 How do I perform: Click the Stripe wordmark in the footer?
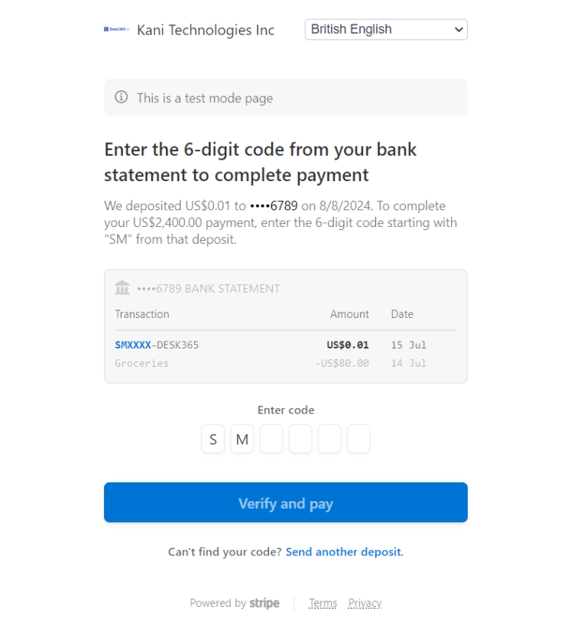pyautogui.click(x=264, y=603)
